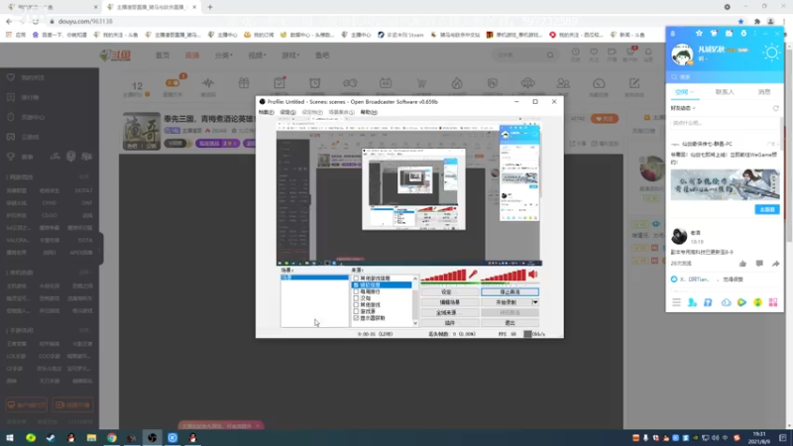Open the gift box icon in toolbar
This screenshot has height=446, width=793.
(244, 83)
